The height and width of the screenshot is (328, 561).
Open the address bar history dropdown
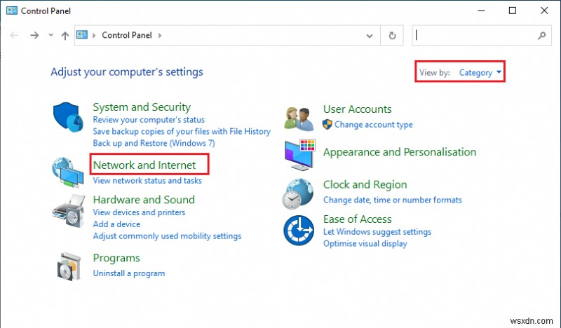click(370, 35)
